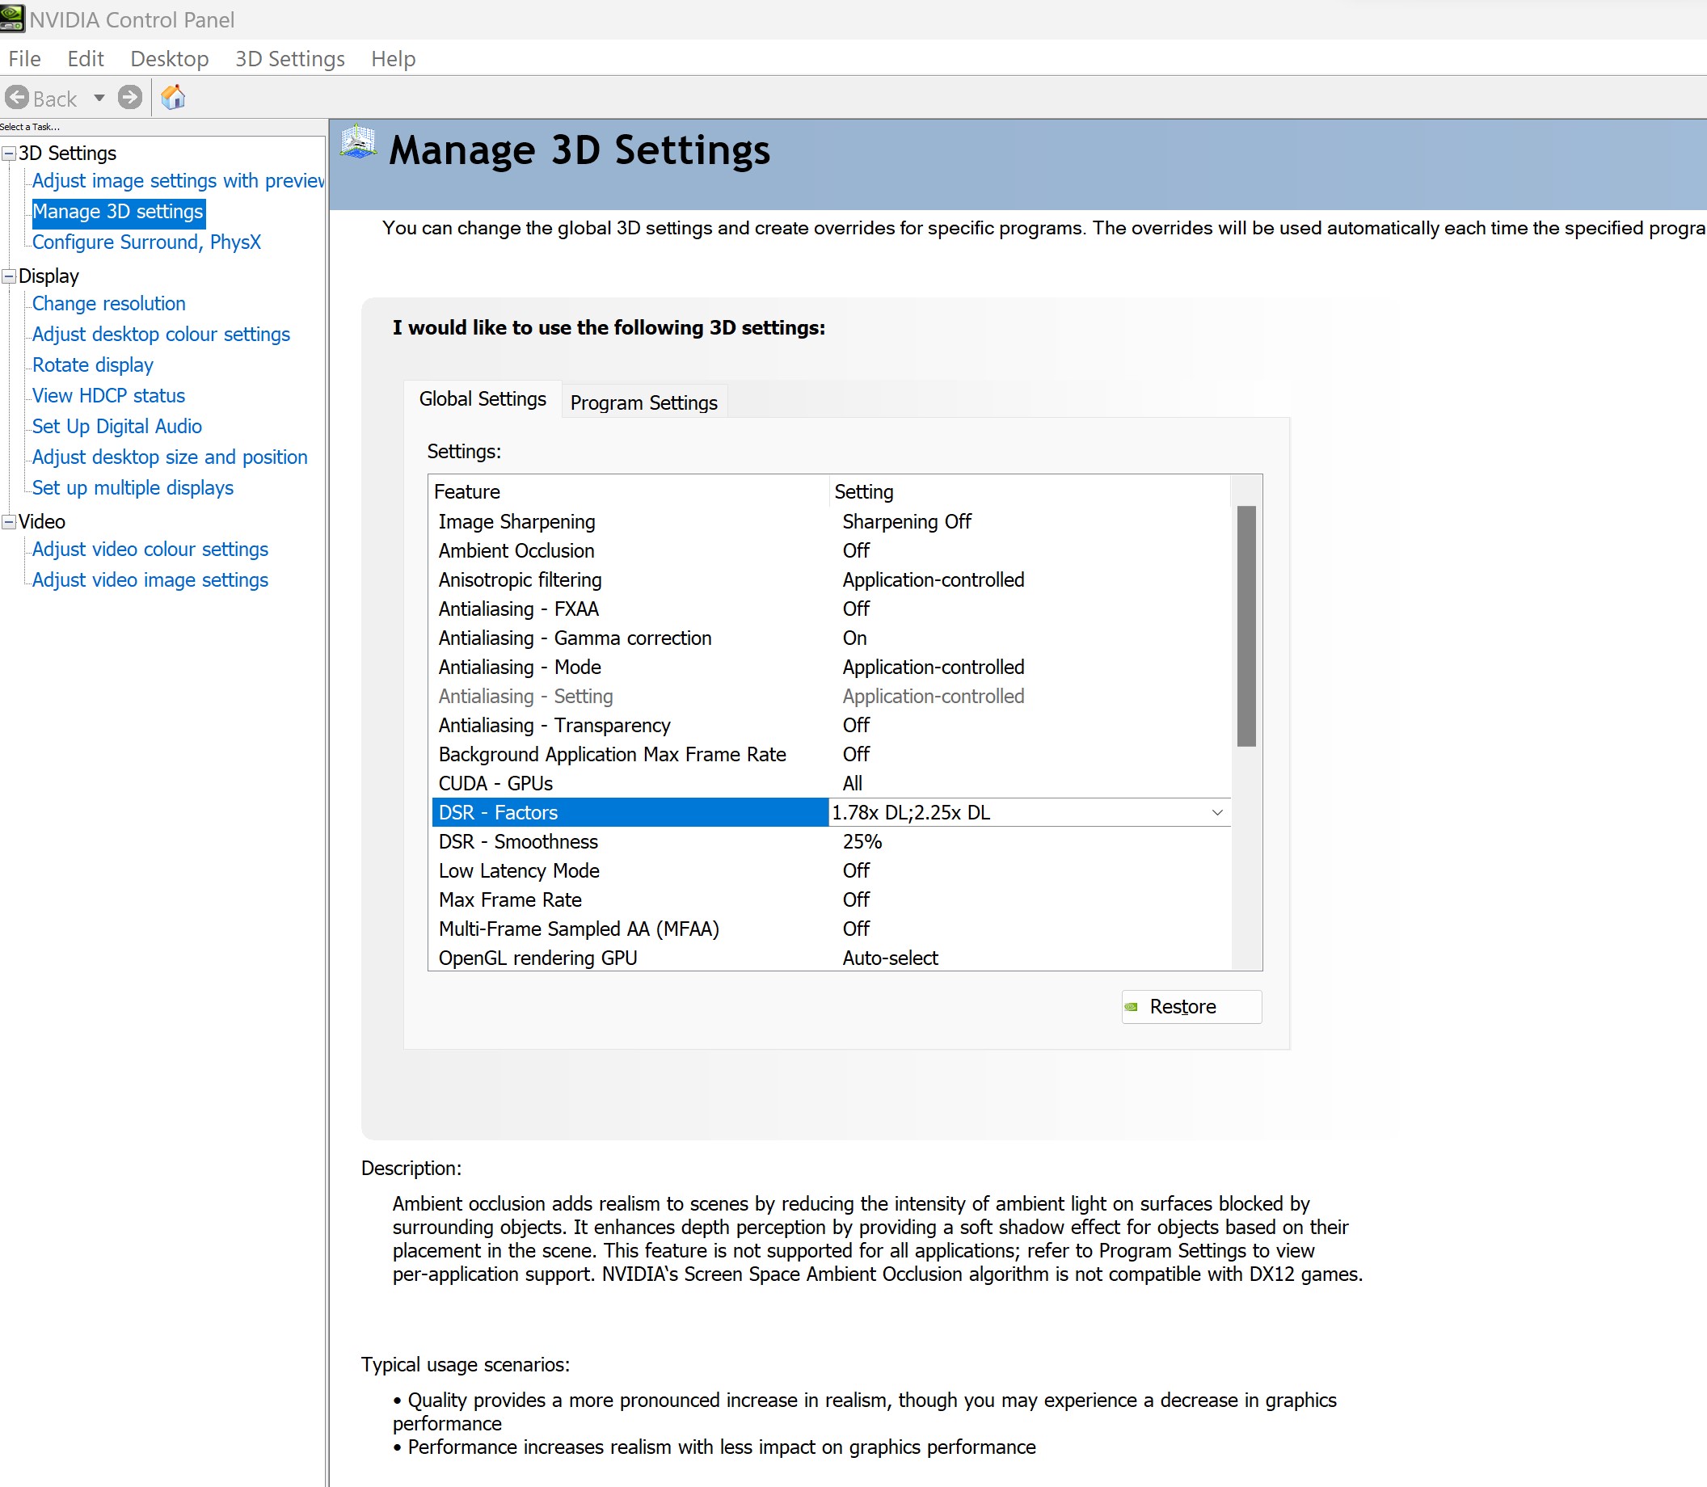1707x1487 pixels.
Task: Select the Low Latency Mode row
Action: pyautogui.click(x=519, y=870)
